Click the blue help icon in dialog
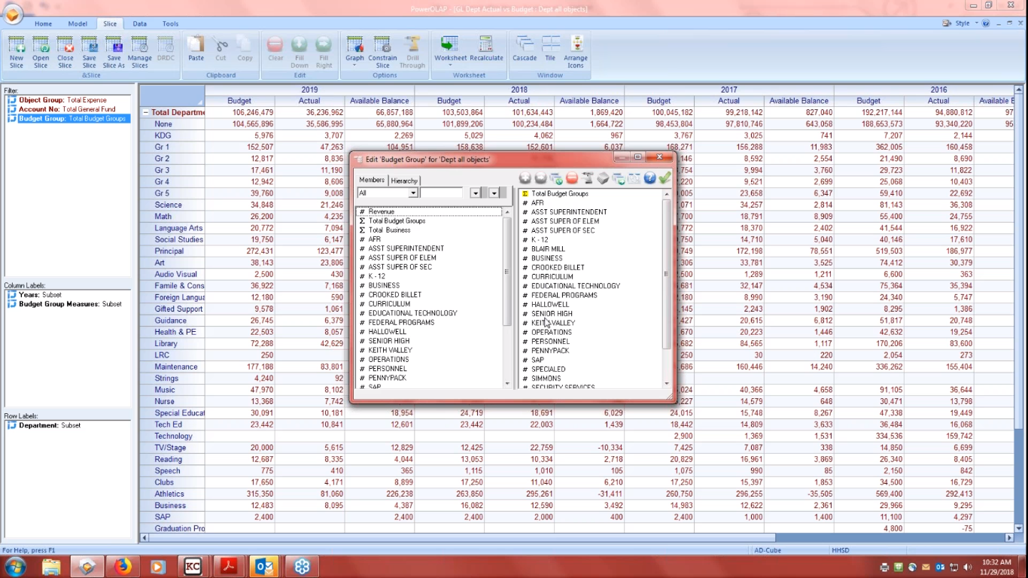 pos(649,178)
